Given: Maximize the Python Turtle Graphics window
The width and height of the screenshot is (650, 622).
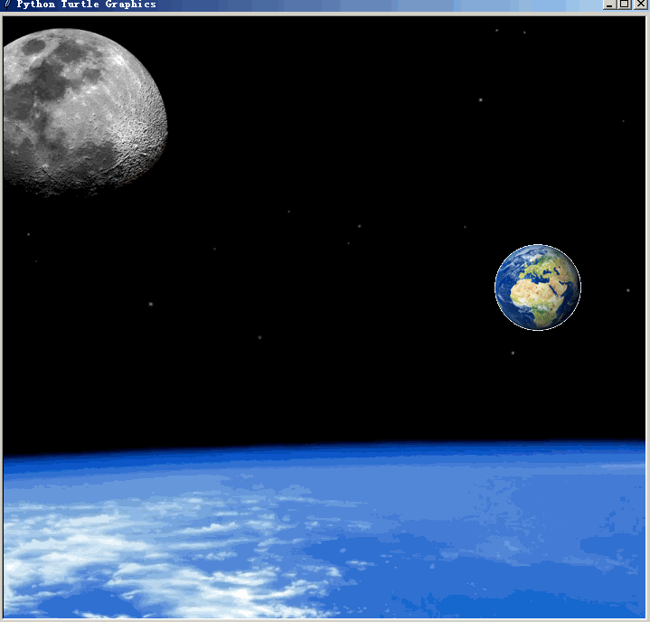Looking at the screenshot, I should pos(625,5).
